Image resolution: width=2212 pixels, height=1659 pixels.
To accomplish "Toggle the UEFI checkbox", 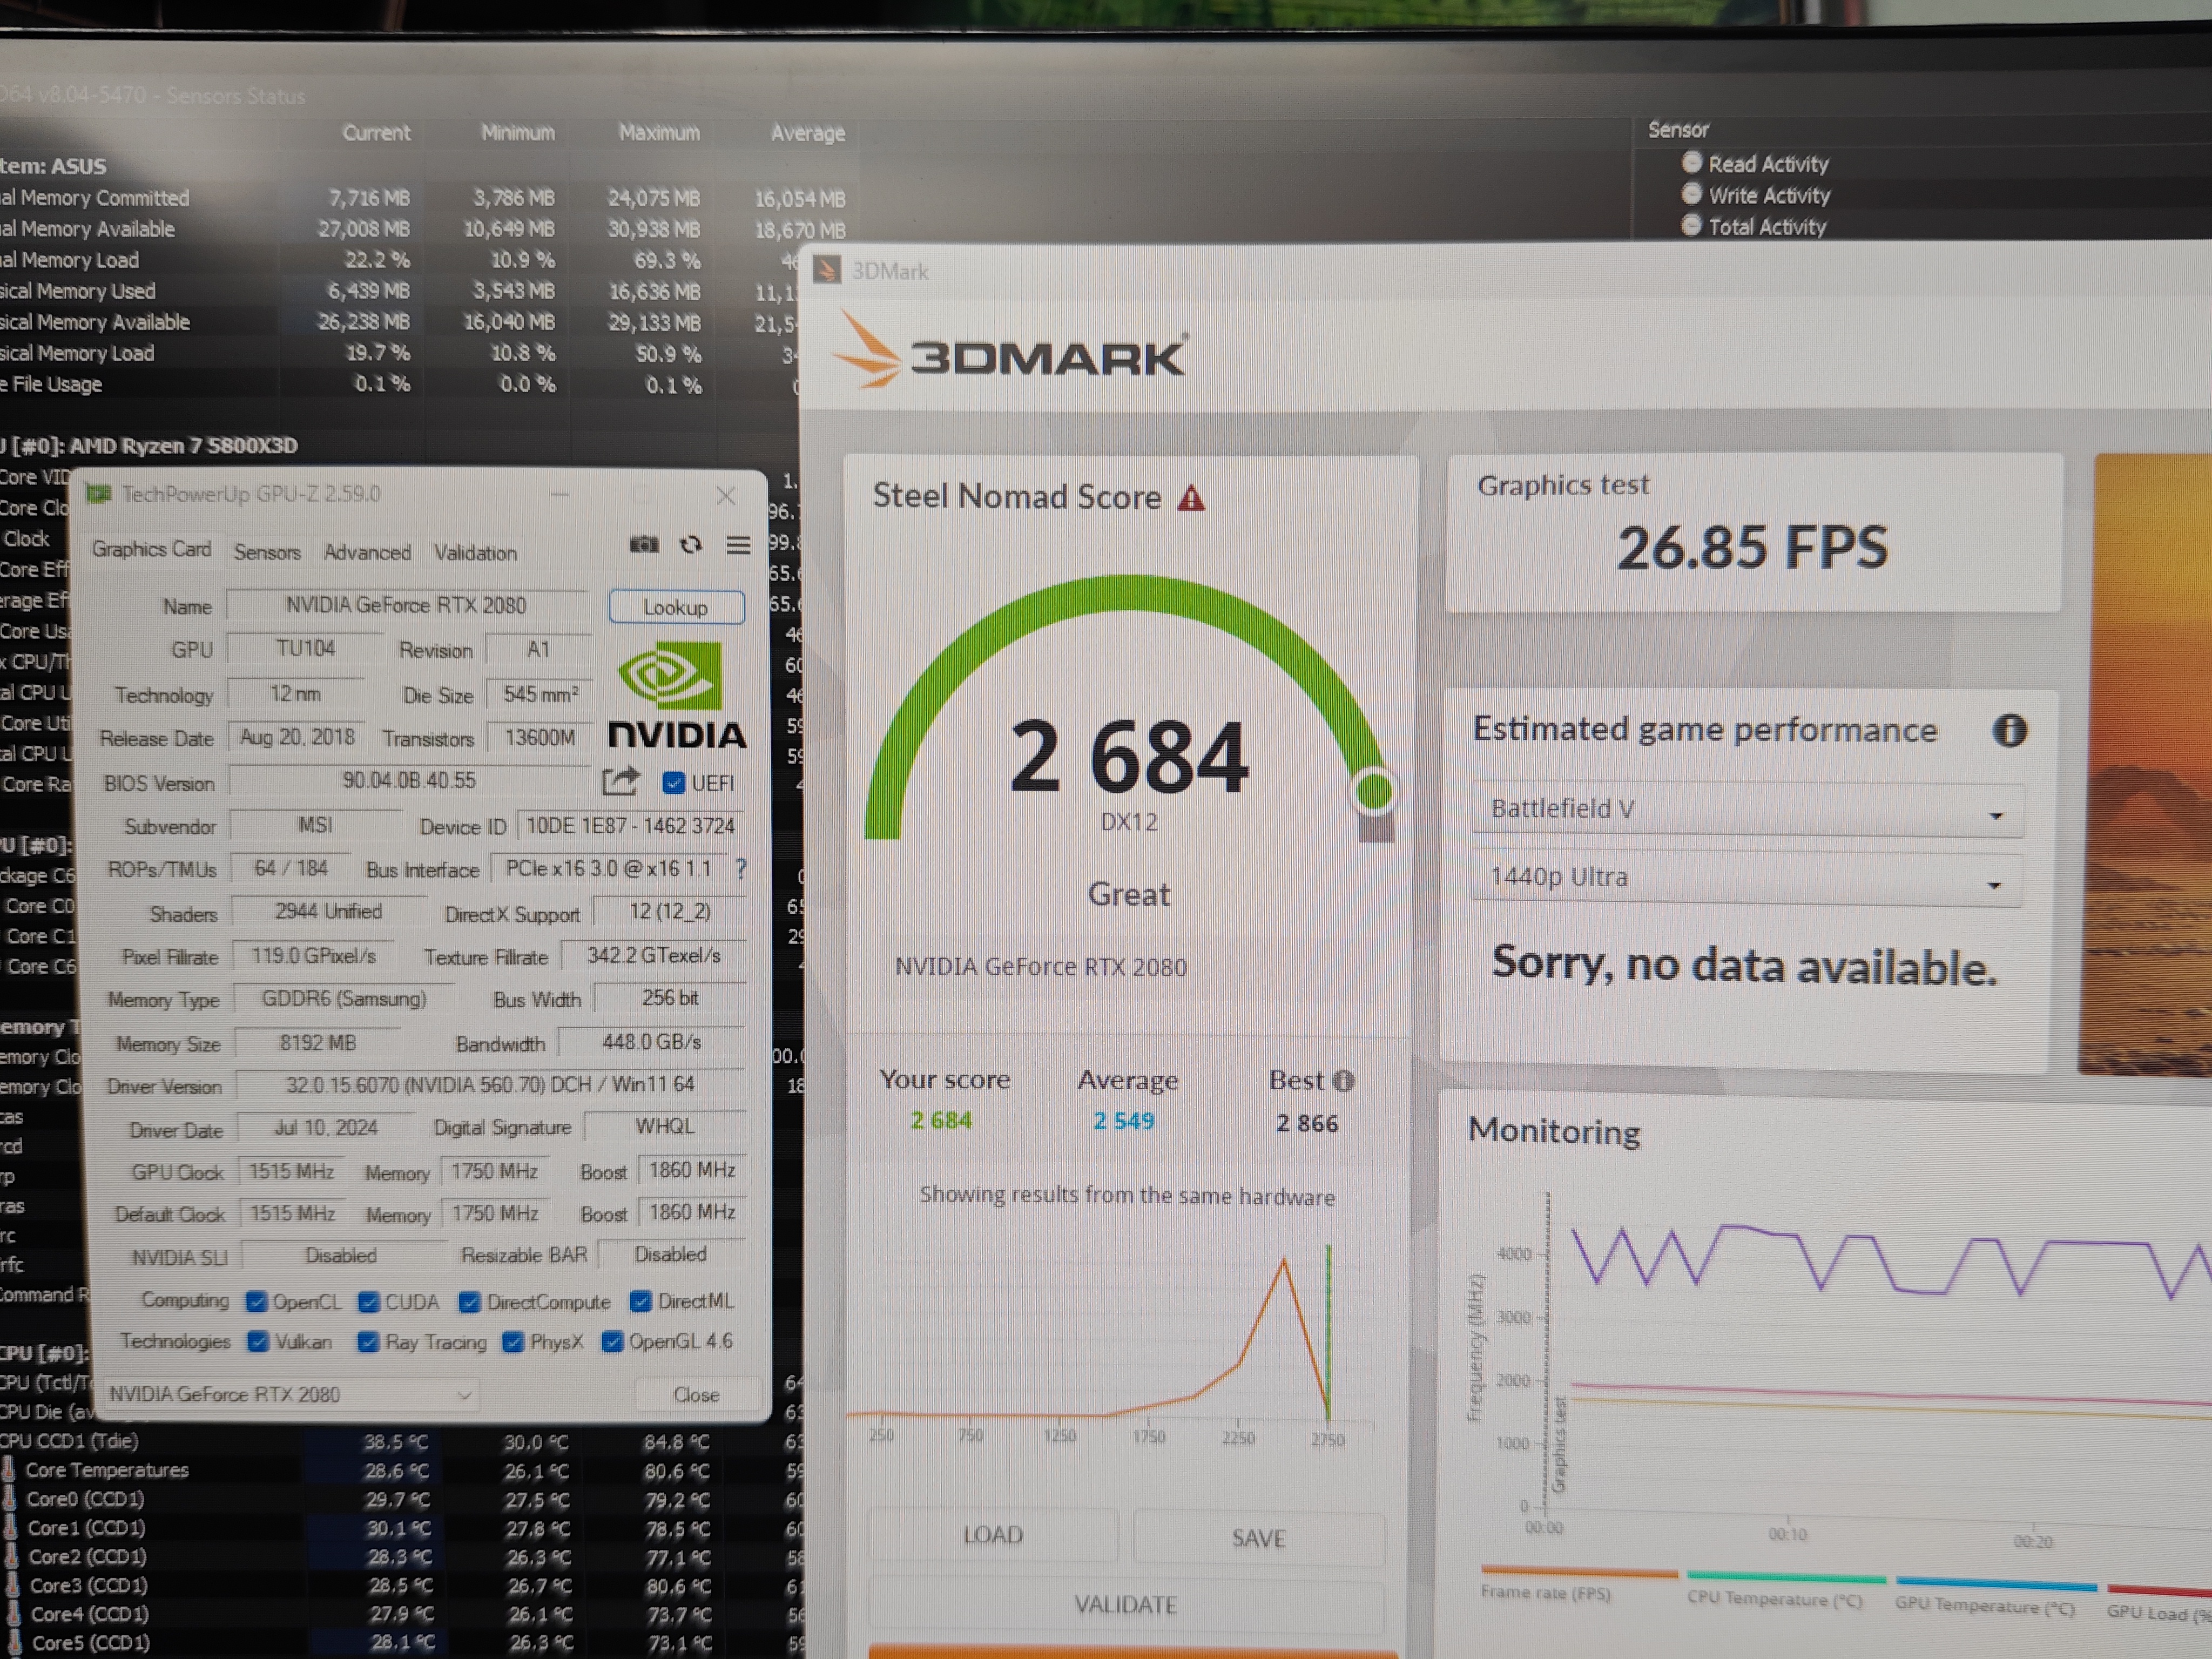I will click(674, 783).
